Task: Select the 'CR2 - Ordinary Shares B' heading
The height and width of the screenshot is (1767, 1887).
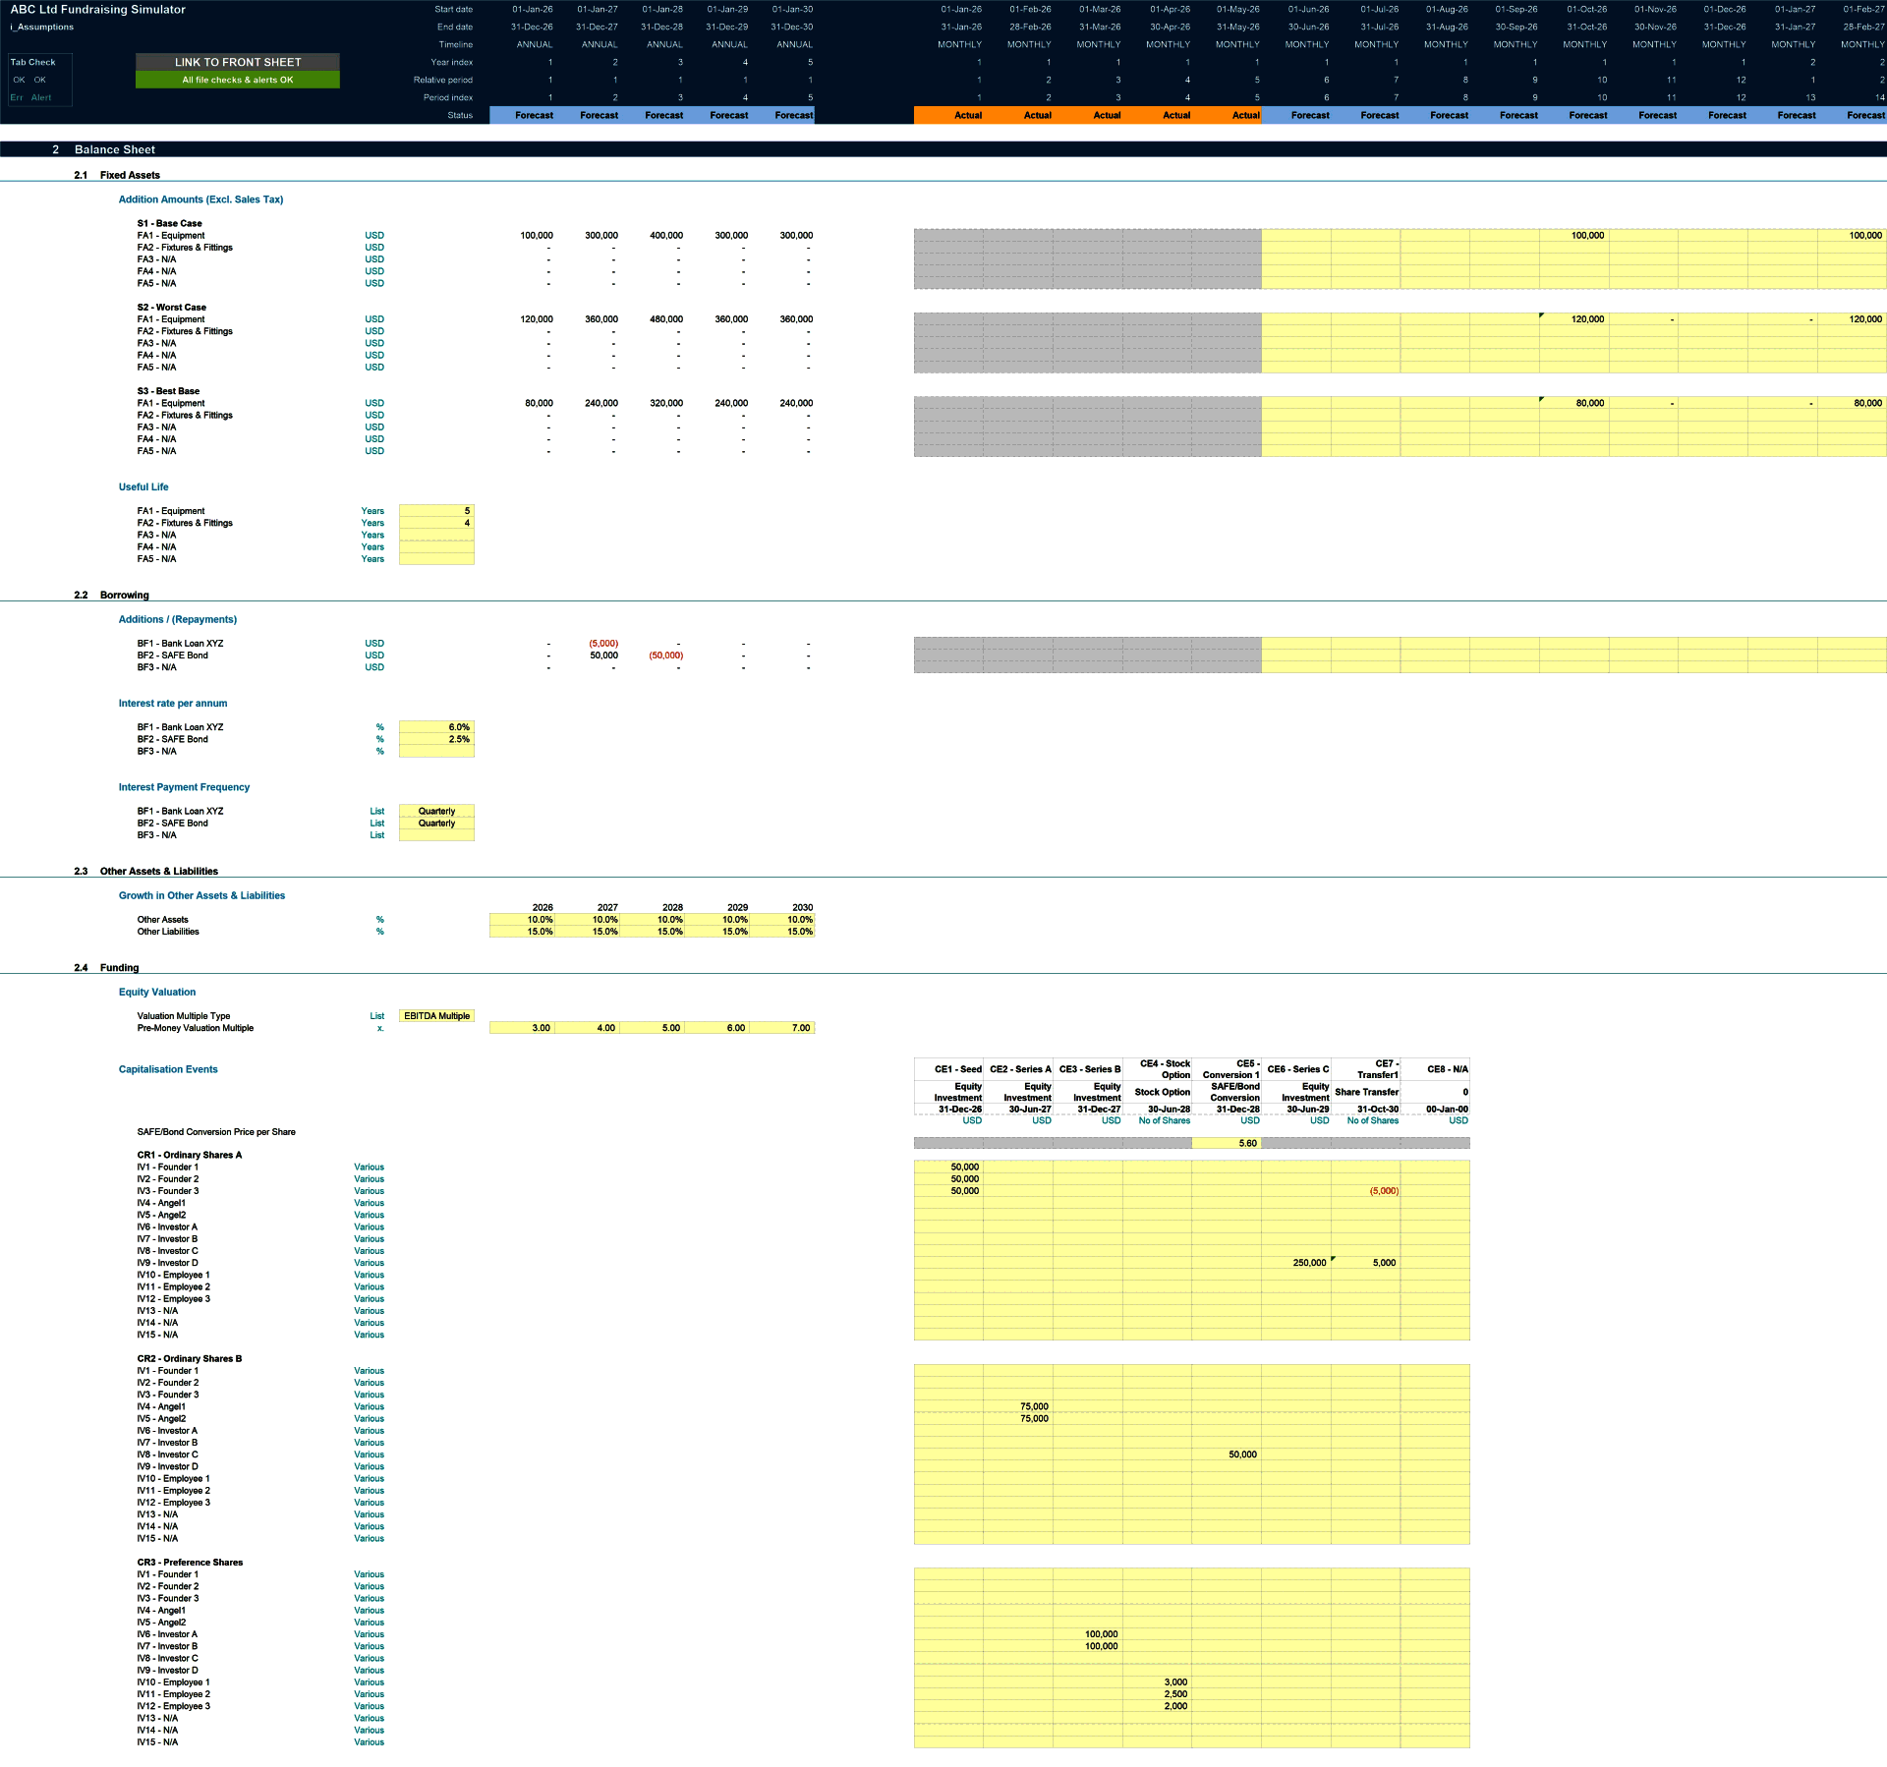Action: 190,1359
